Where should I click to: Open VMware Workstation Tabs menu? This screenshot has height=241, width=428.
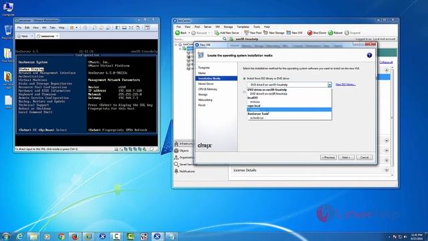pos(52,27)
